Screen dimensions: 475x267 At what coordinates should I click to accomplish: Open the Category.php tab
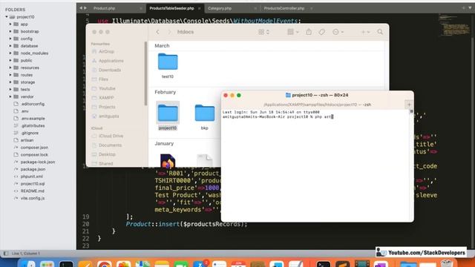pos(220,8)
